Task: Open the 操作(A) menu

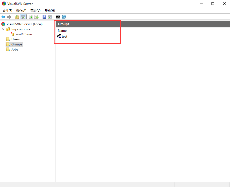Action: 21,11
